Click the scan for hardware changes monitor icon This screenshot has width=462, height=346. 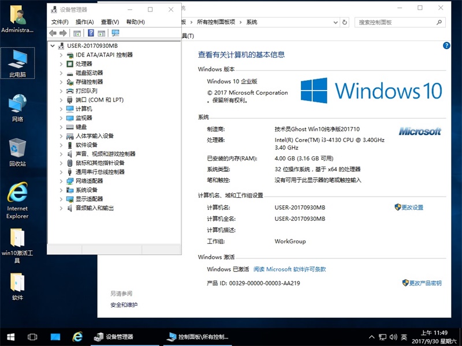[115, 33]
